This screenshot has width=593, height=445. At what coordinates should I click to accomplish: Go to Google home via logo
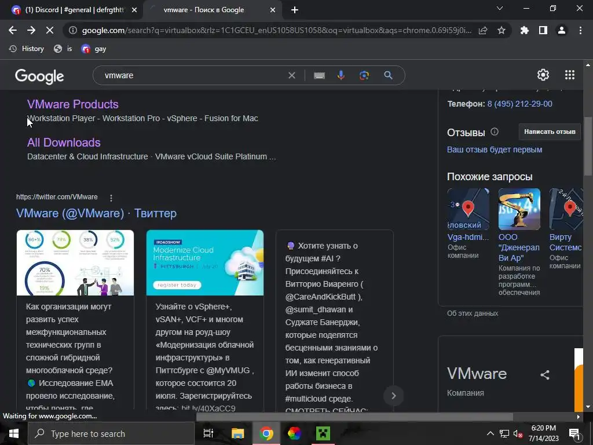click(39, 76)
